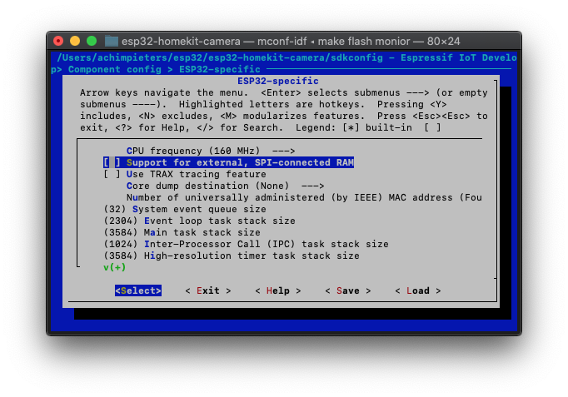The height and width of the screenshot is (397, 568).
Task: Minimize the terminal with yellow button
Action: click(x=75, y=41)
